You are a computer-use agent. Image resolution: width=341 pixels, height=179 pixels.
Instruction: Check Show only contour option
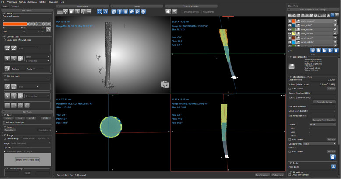click(290, 175)
